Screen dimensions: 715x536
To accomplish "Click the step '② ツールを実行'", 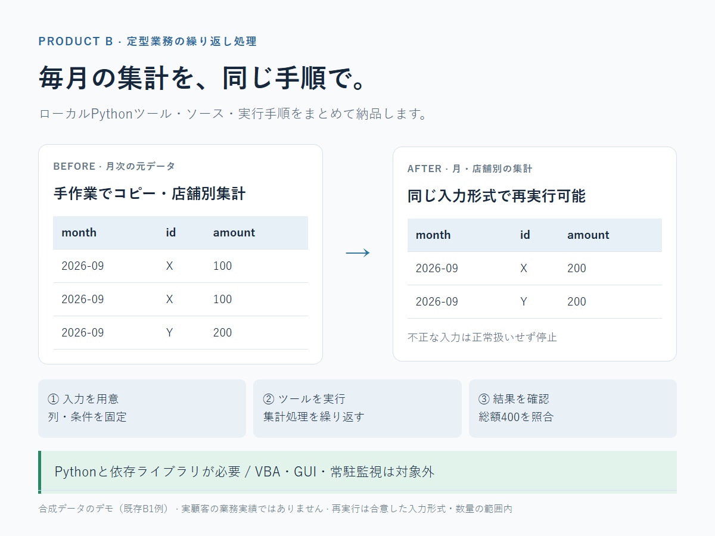I will 304,399.
